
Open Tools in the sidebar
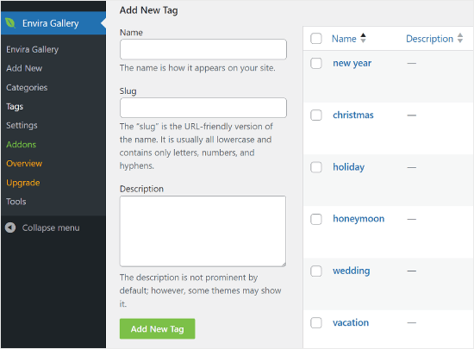tap(16, 202)
